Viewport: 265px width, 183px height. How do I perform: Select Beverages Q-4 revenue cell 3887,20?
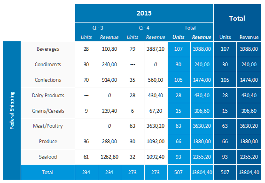(x=156, y=49)
